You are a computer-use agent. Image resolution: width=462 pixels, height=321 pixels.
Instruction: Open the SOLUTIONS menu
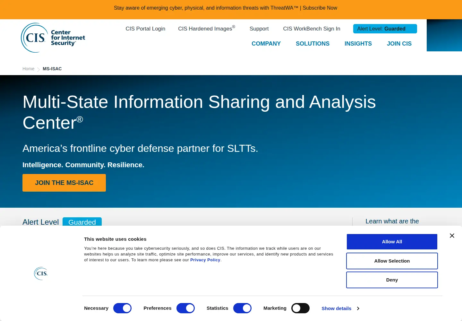(x=312, y=44)
